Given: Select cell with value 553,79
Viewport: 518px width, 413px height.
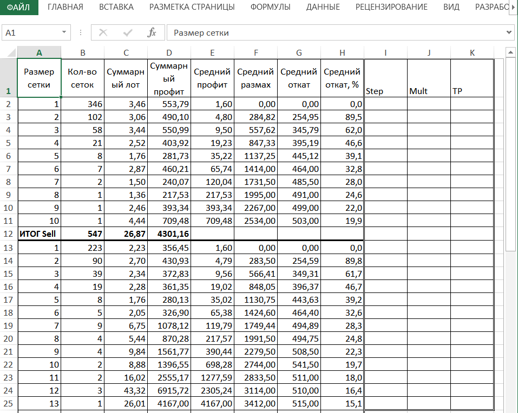Looking at the screenshot, I should pos(169,104).
